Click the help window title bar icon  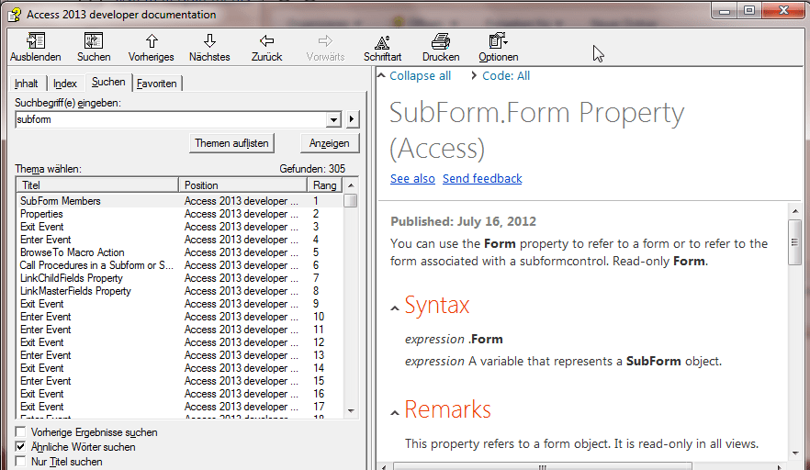pos(15,15)
